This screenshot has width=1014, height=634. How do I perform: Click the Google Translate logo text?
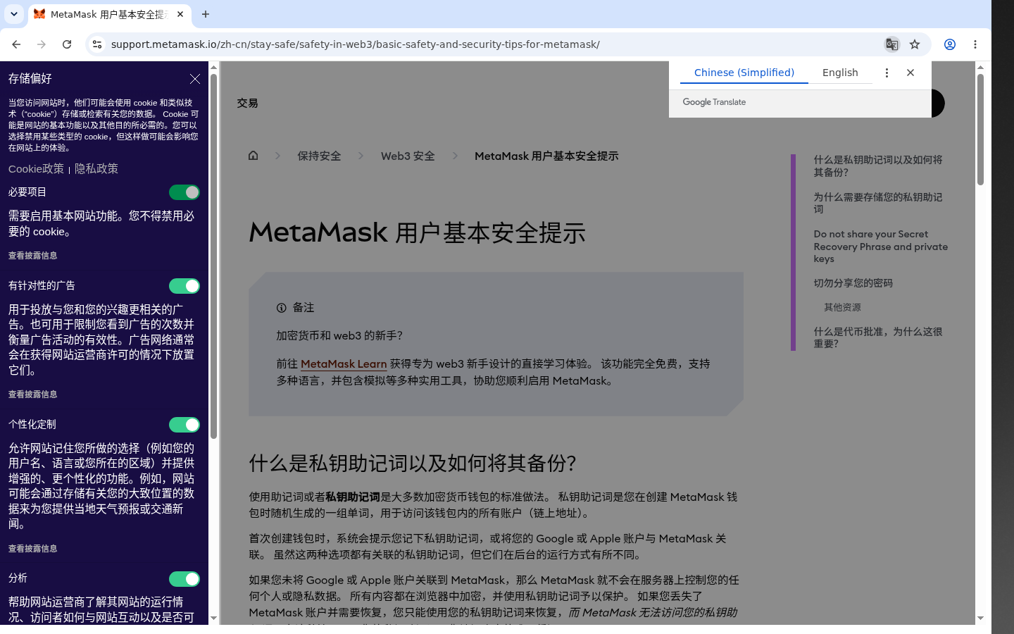click(714, 102)
